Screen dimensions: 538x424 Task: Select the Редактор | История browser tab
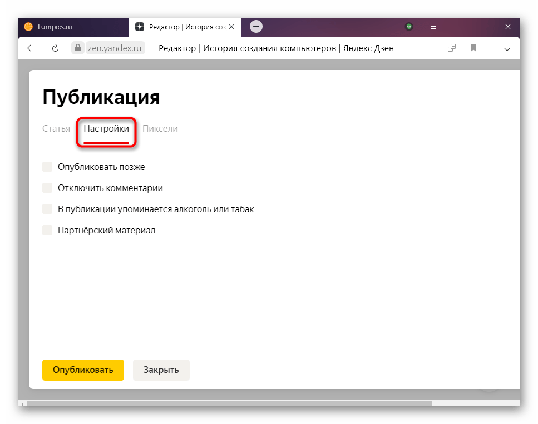tap(185, 27)
